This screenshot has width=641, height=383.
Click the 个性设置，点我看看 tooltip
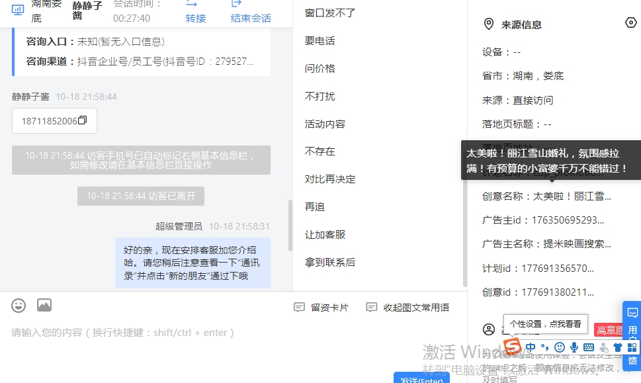(x=545, y=324)
